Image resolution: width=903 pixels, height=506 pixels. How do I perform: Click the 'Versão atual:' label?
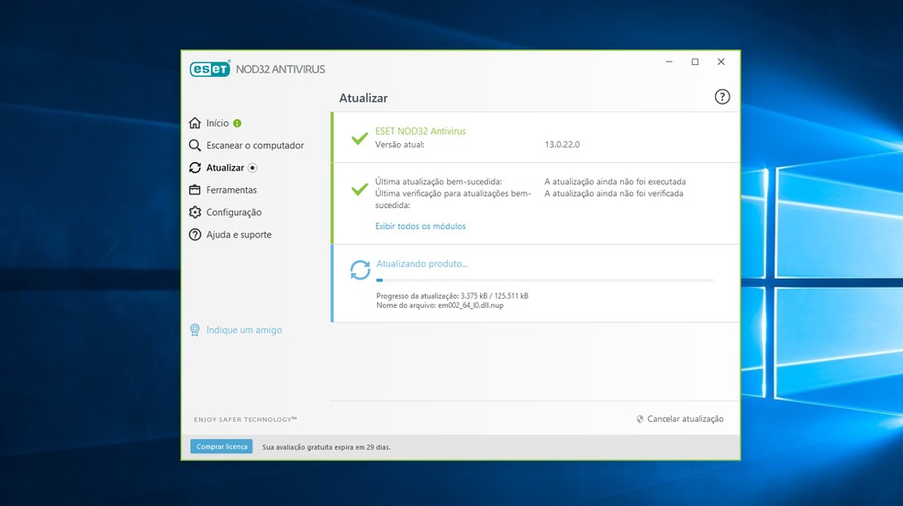[400, 144]
